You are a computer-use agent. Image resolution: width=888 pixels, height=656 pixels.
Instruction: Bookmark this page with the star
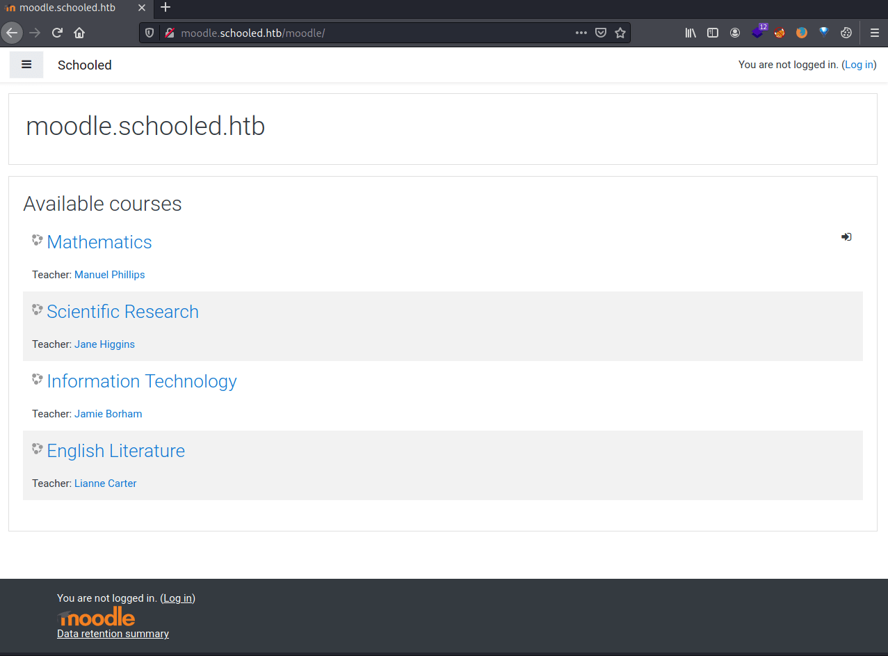[x=620, y=33]
